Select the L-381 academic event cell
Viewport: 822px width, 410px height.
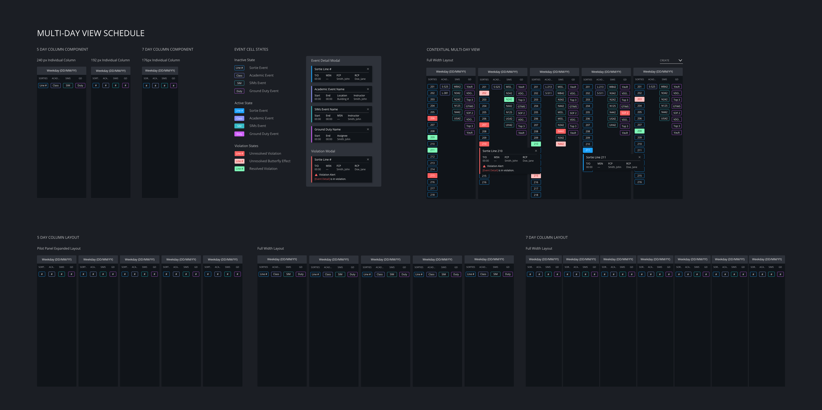445,93
